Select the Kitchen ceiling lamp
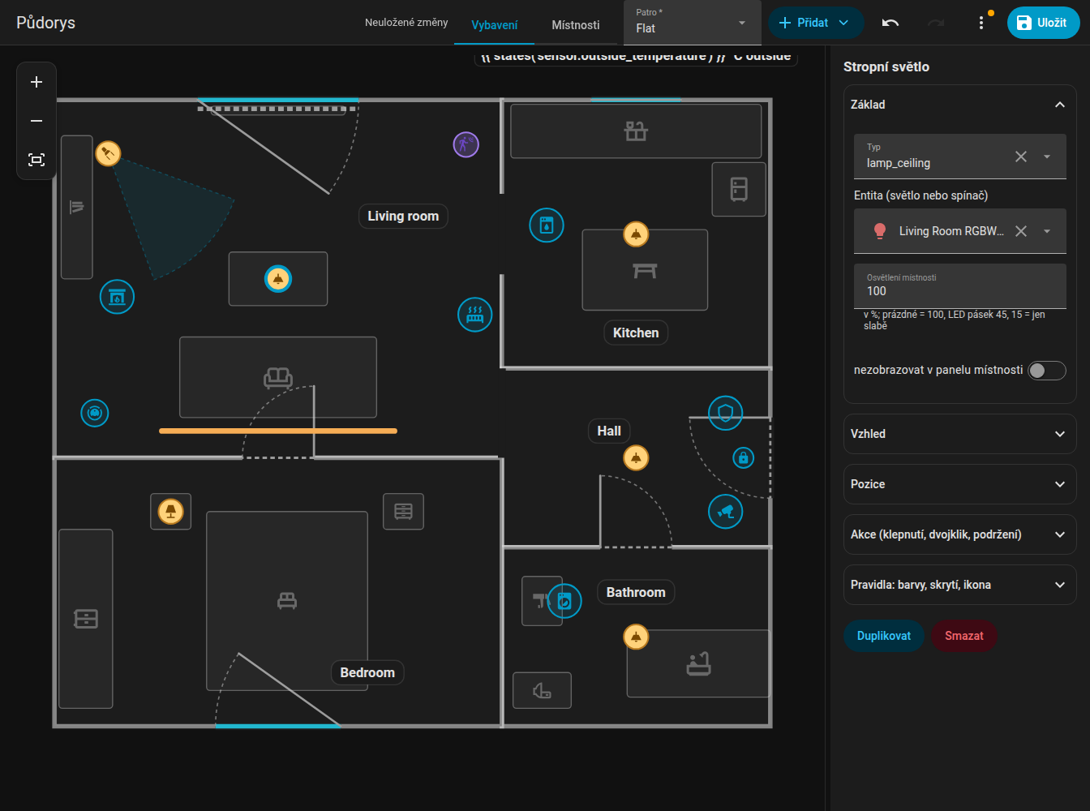The height and width of the screenshot is (811, 1090). coord(637,234)
